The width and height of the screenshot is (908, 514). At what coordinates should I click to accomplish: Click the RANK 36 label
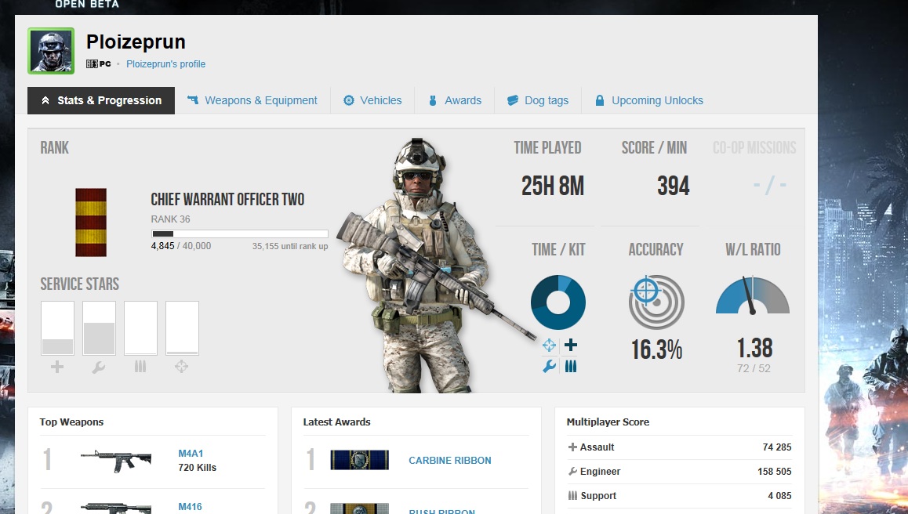coord(170,219)
